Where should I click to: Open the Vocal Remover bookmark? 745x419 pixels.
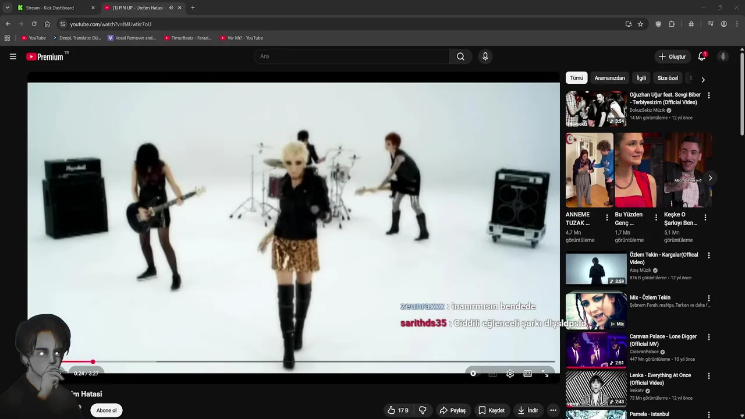[x=132, y=38]
